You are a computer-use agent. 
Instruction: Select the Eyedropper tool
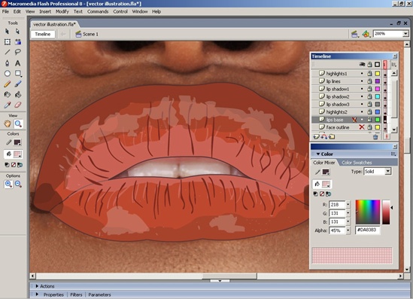(x=7, y=105)
